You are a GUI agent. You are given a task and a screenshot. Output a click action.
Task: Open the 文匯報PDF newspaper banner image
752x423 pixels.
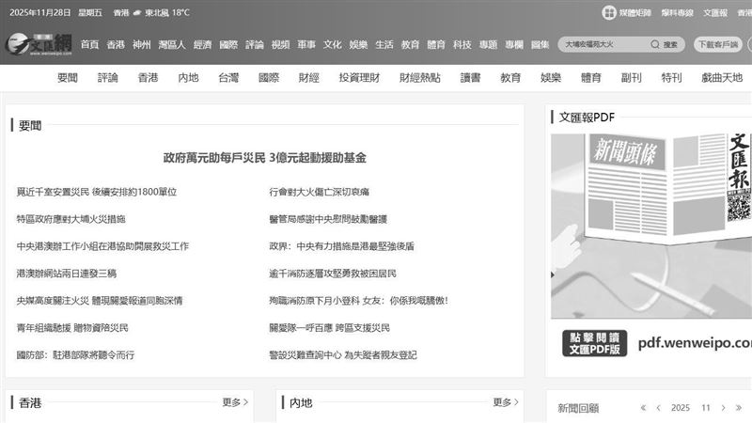tap(651, 227)
